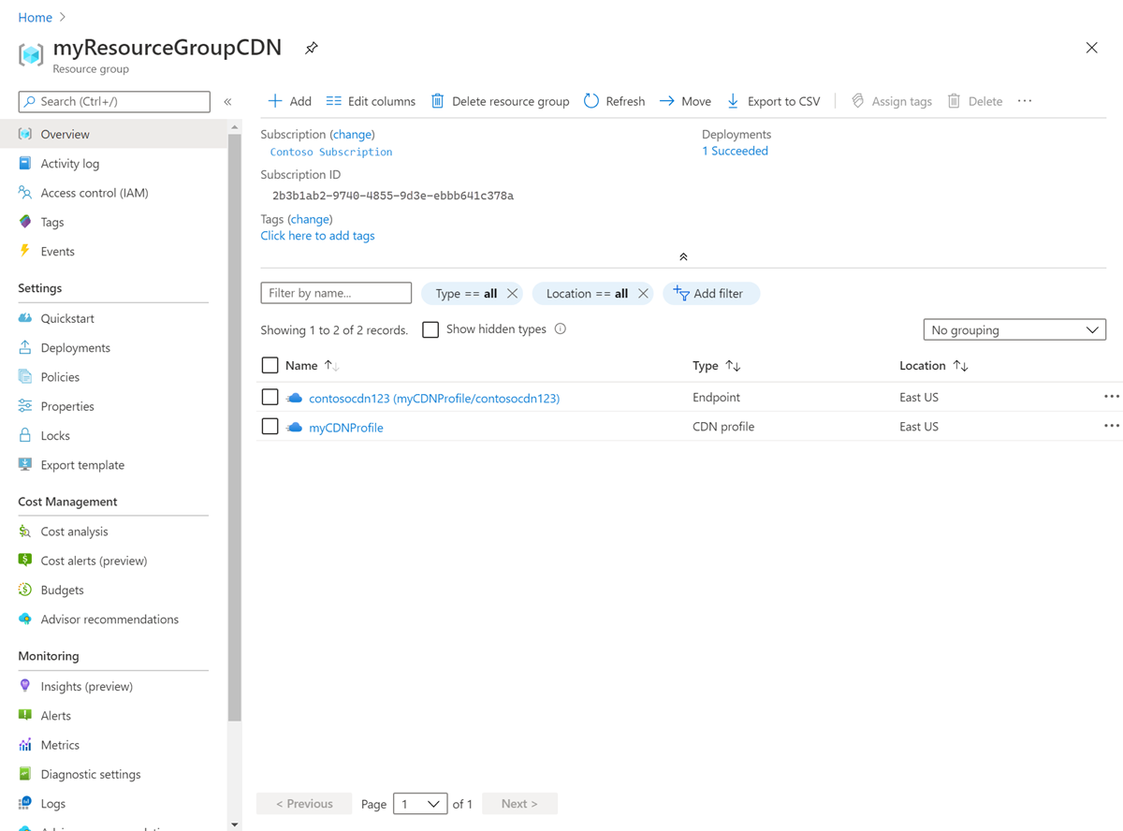Pin myResourceGroupCDN to dashboard
This screenshot has height=831, width=1123.
pos(312,48)
